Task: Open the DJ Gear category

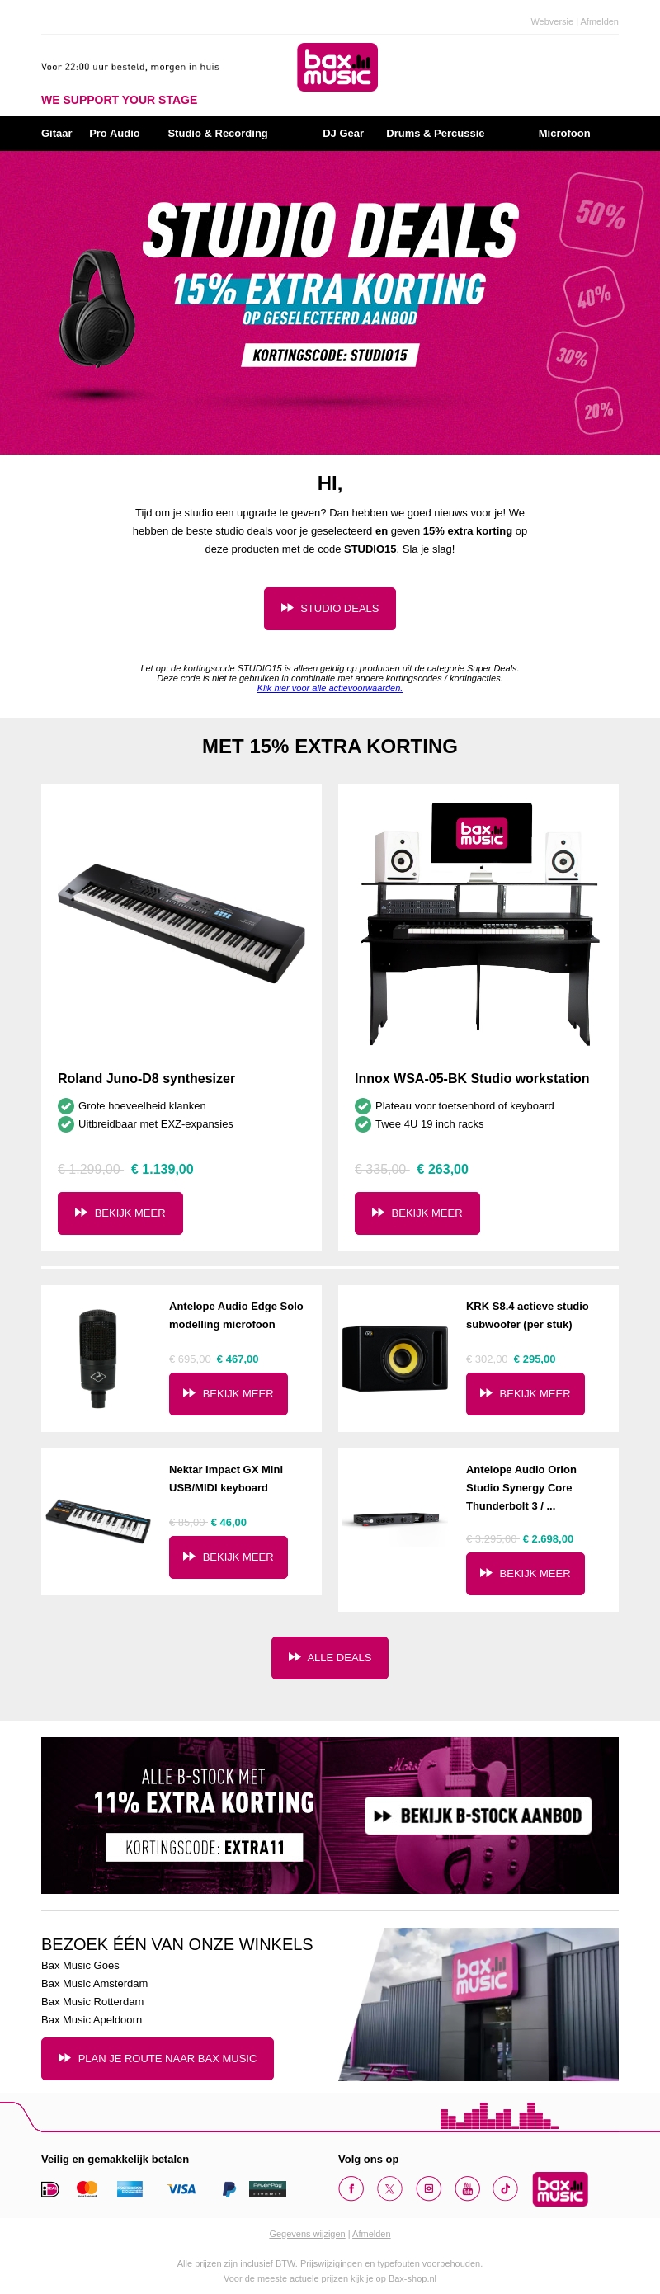Action: pyautogui.click(x=343, y=133)
